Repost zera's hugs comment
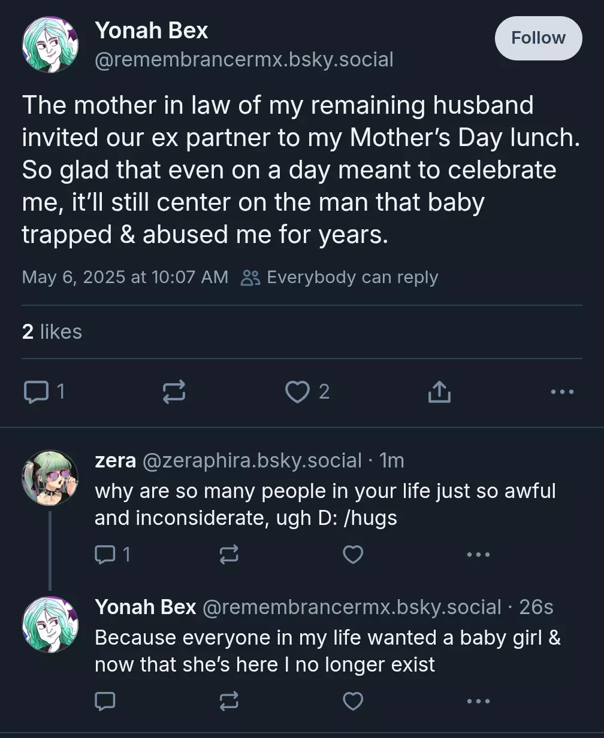 [229, 555]
